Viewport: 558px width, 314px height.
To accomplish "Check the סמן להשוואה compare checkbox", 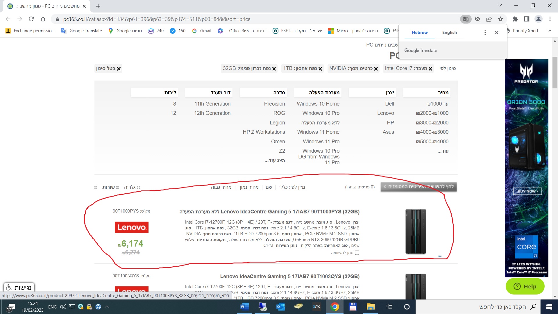I will click(357, 253).
